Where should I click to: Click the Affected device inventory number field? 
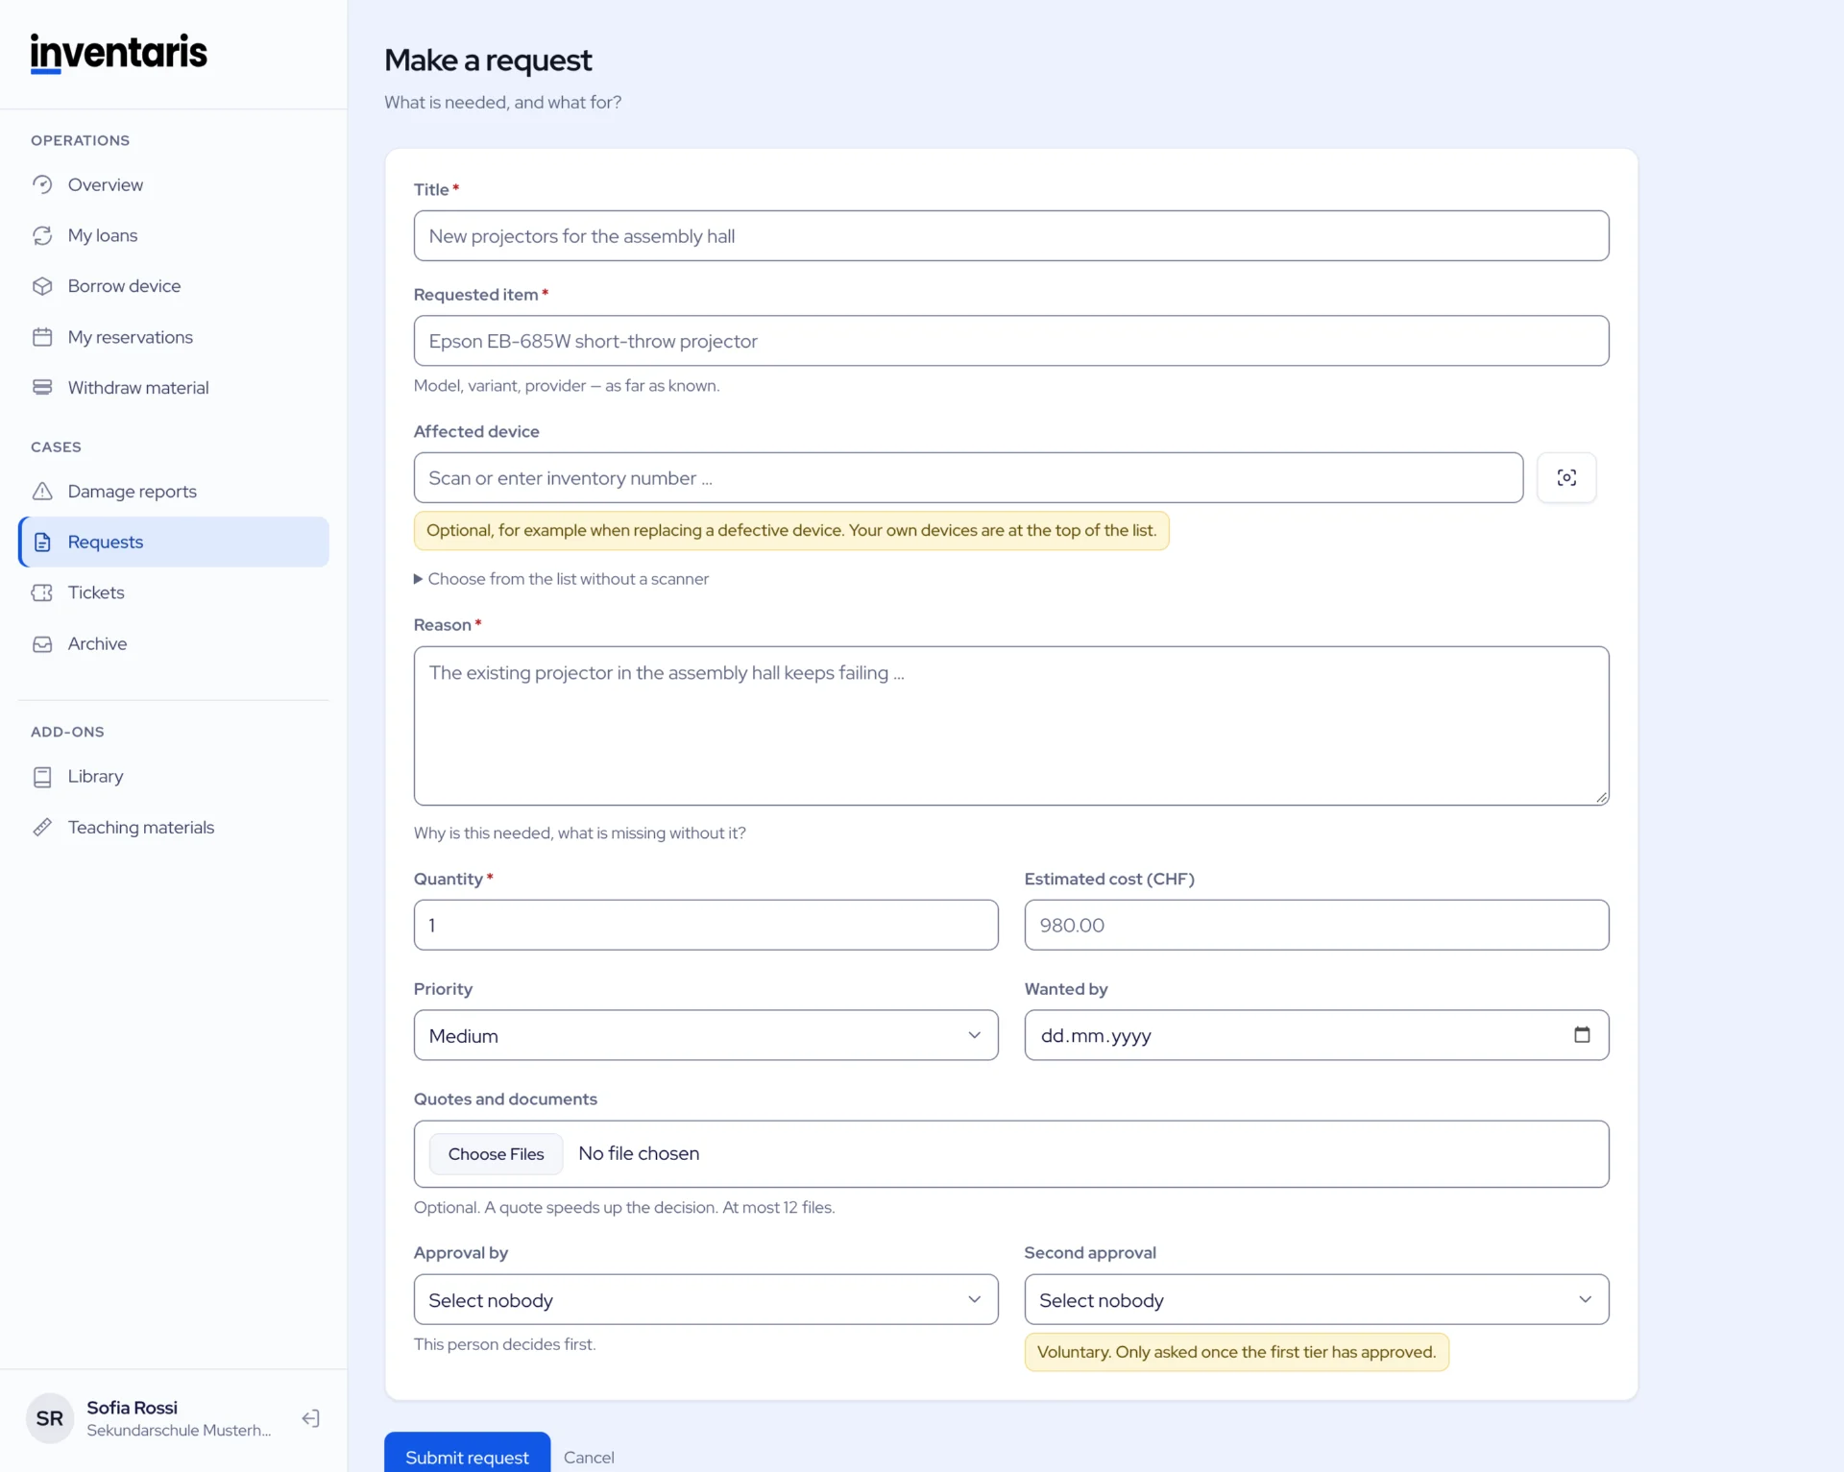click(x=968, y=477)
